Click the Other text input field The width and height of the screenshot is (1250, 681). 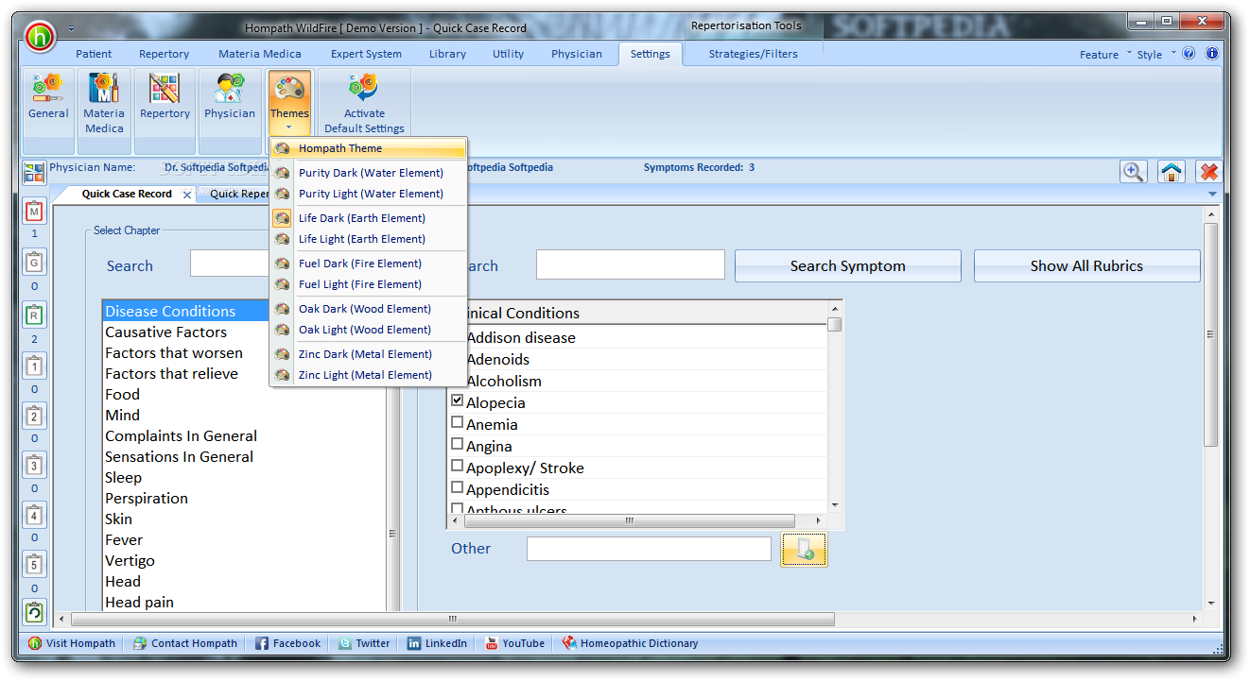649,549
